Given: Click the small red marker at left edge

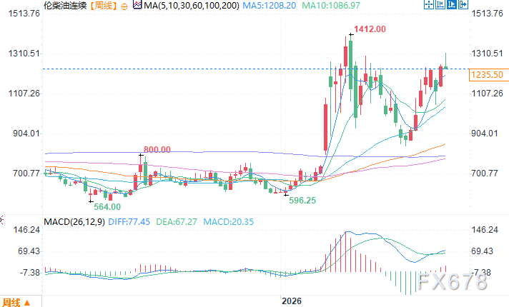Looking at the screenshot, I should (1, 220).
